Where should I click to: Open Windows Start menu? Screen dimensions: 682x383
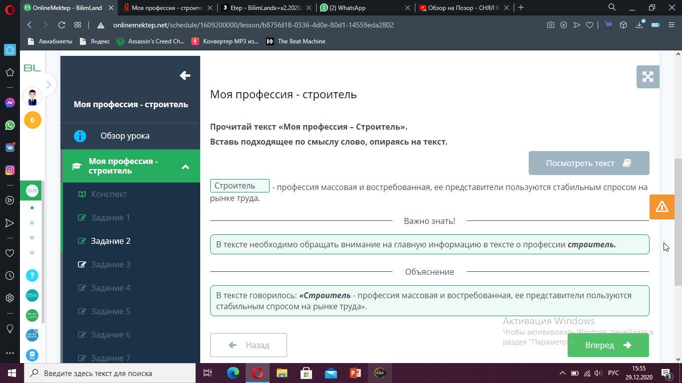[12, 373]
